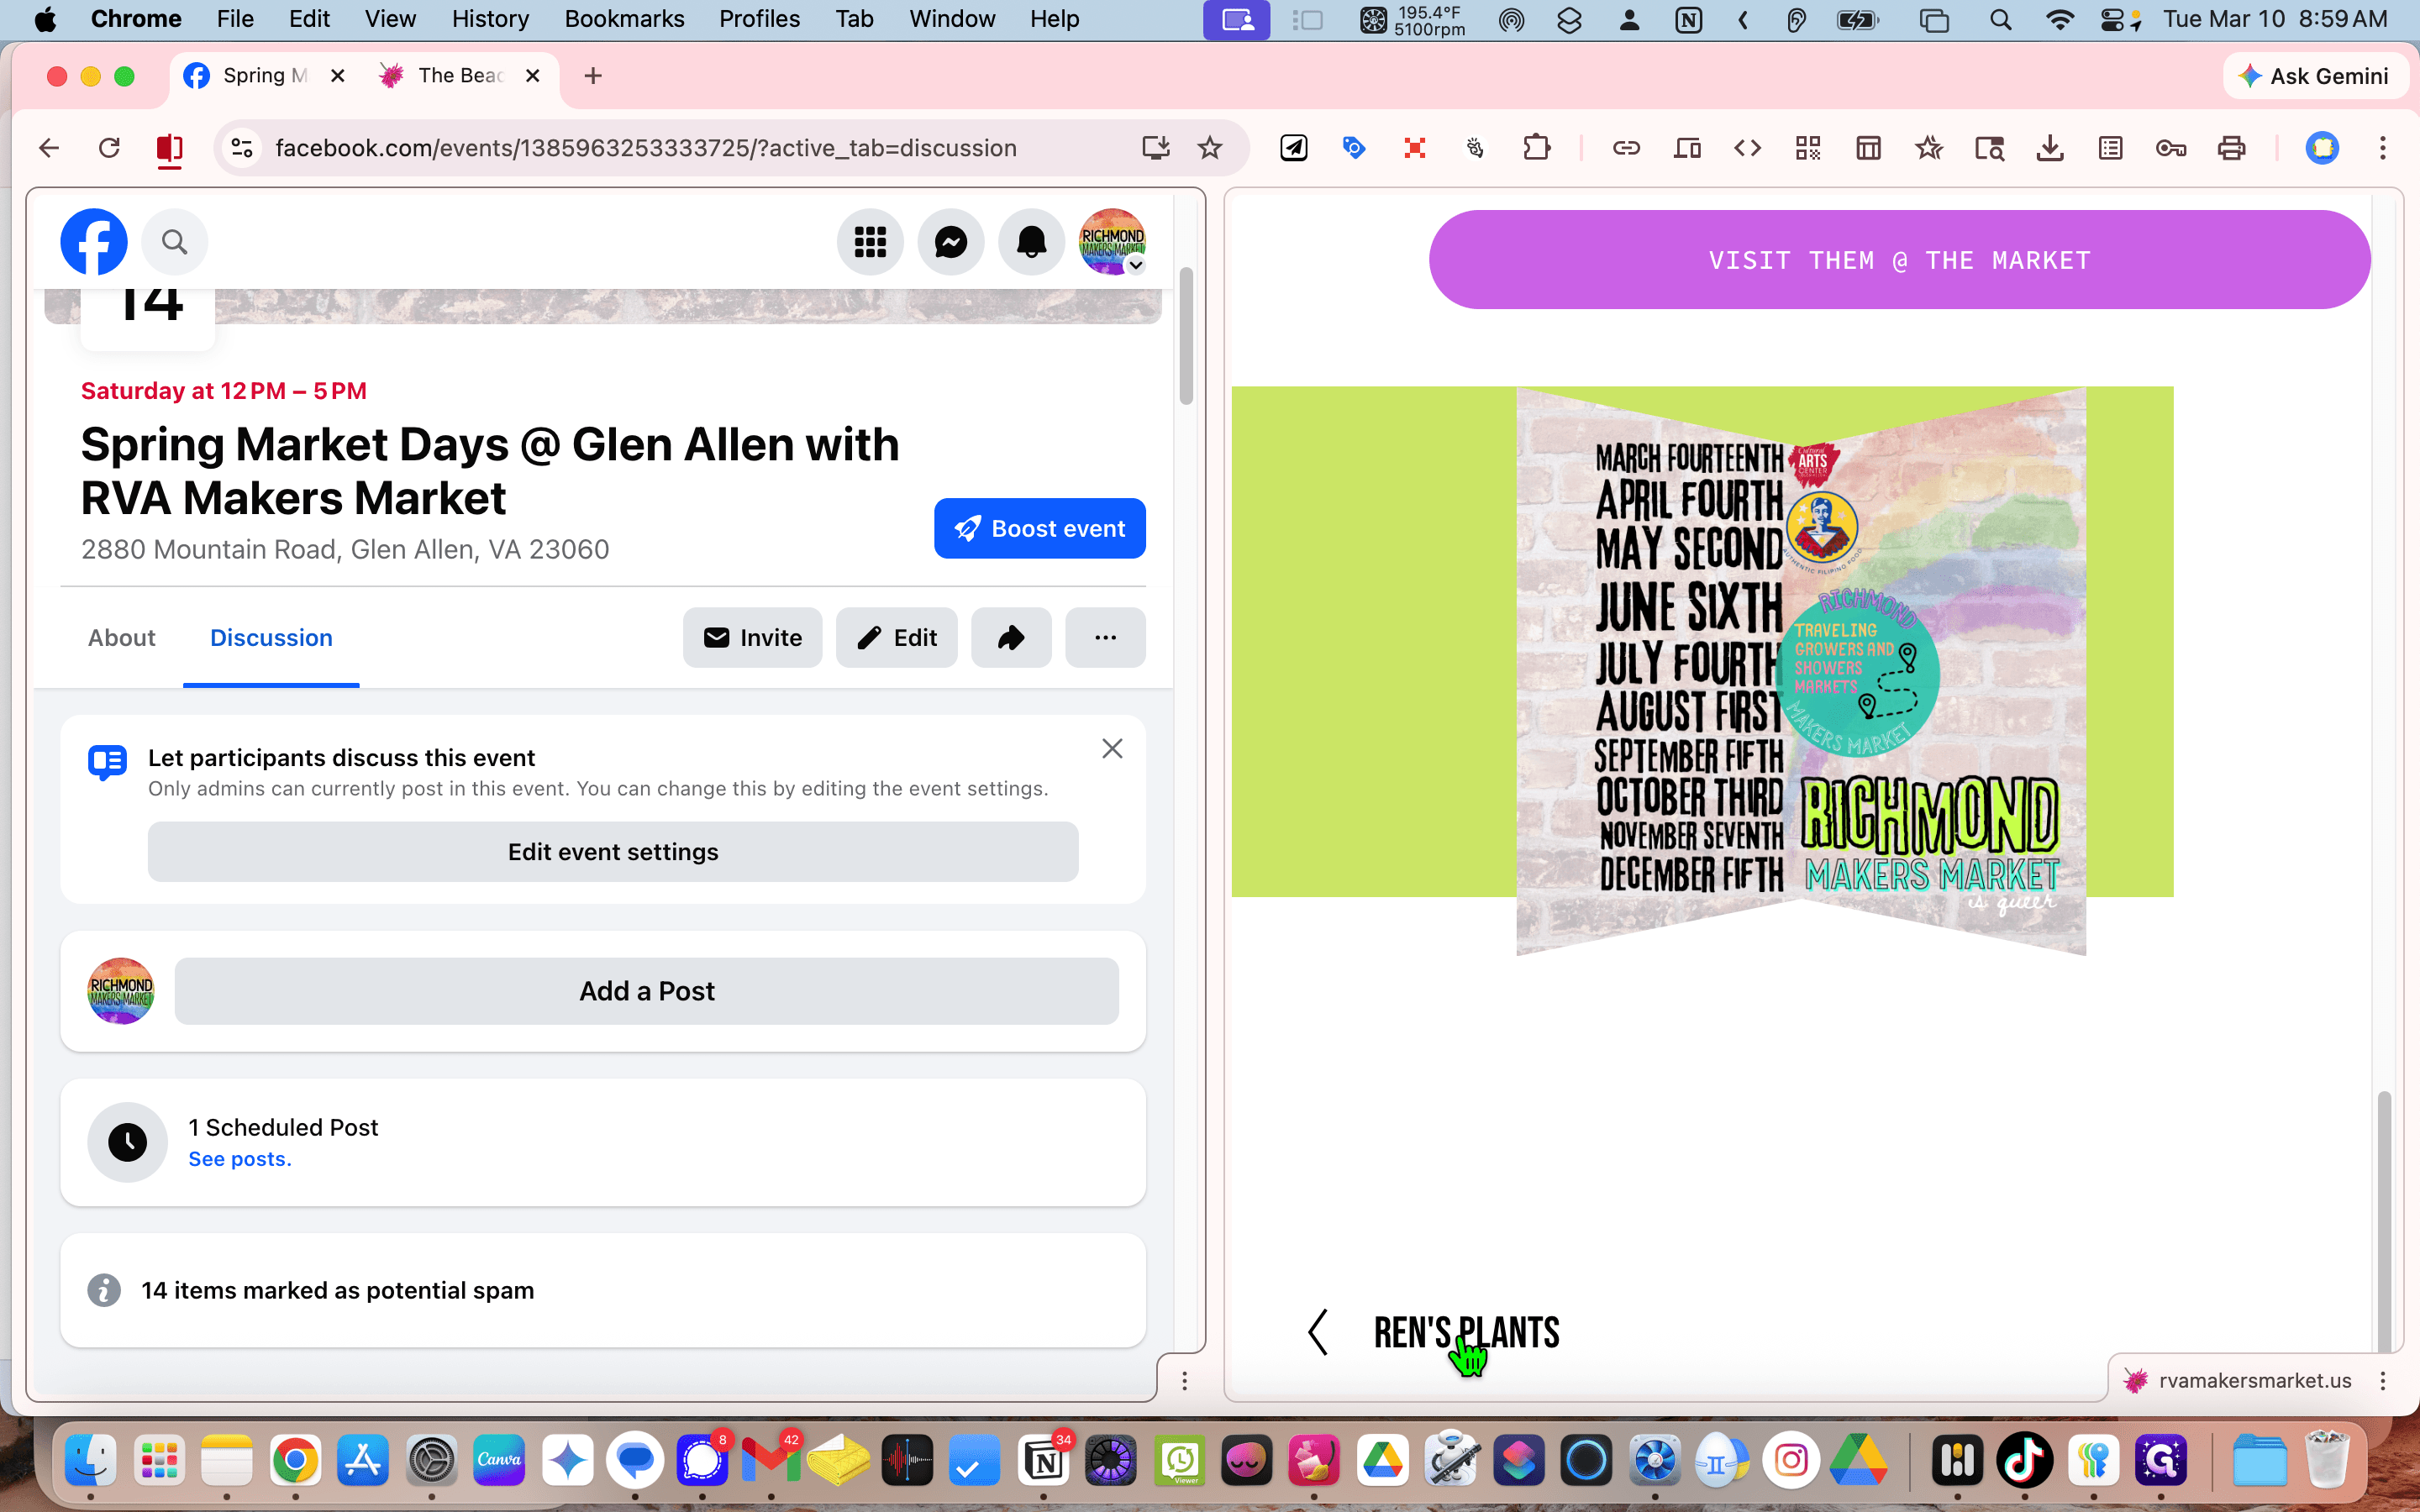The height and width of the screenshot is (1512, 2420).
Task: Click the Edit event button
Action: pos(896,637)
